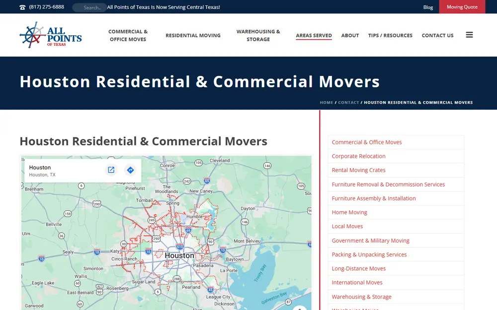497x310 pixels.
Task: Open Home Moving sidebar link
Action: tap(349, 212)
